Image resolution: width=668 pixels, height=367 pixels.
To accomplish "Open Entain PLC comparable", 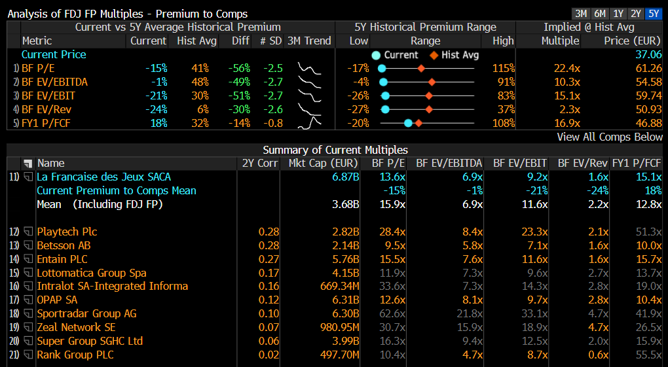I will pos(62,259).
